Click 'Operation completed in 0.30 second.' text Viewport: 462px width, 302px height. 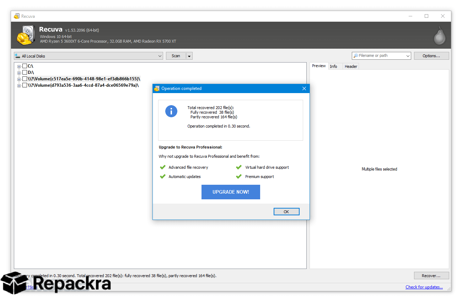click(219, 126)
